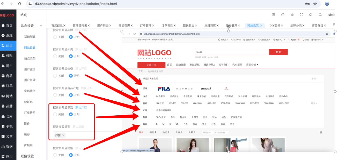
Task: Reload page with browser refresh icon
Action: click(20, 4)
